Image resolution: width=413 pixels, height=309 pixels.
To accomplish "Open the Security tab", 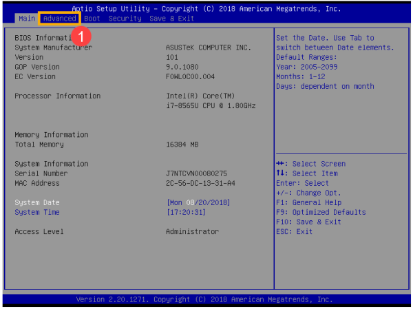I will tap(125, 19).
